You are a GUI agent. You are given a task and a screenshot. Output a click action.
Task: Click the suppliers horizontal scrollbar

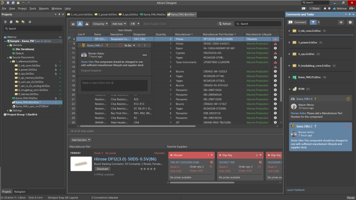(202, 183)
